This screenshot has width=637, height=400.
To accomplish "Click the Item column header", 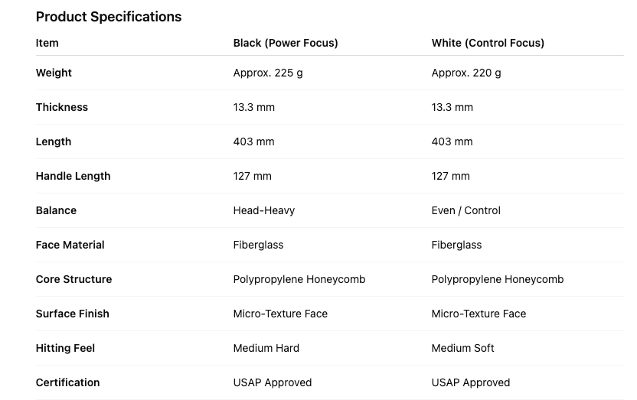I will 47,43.
